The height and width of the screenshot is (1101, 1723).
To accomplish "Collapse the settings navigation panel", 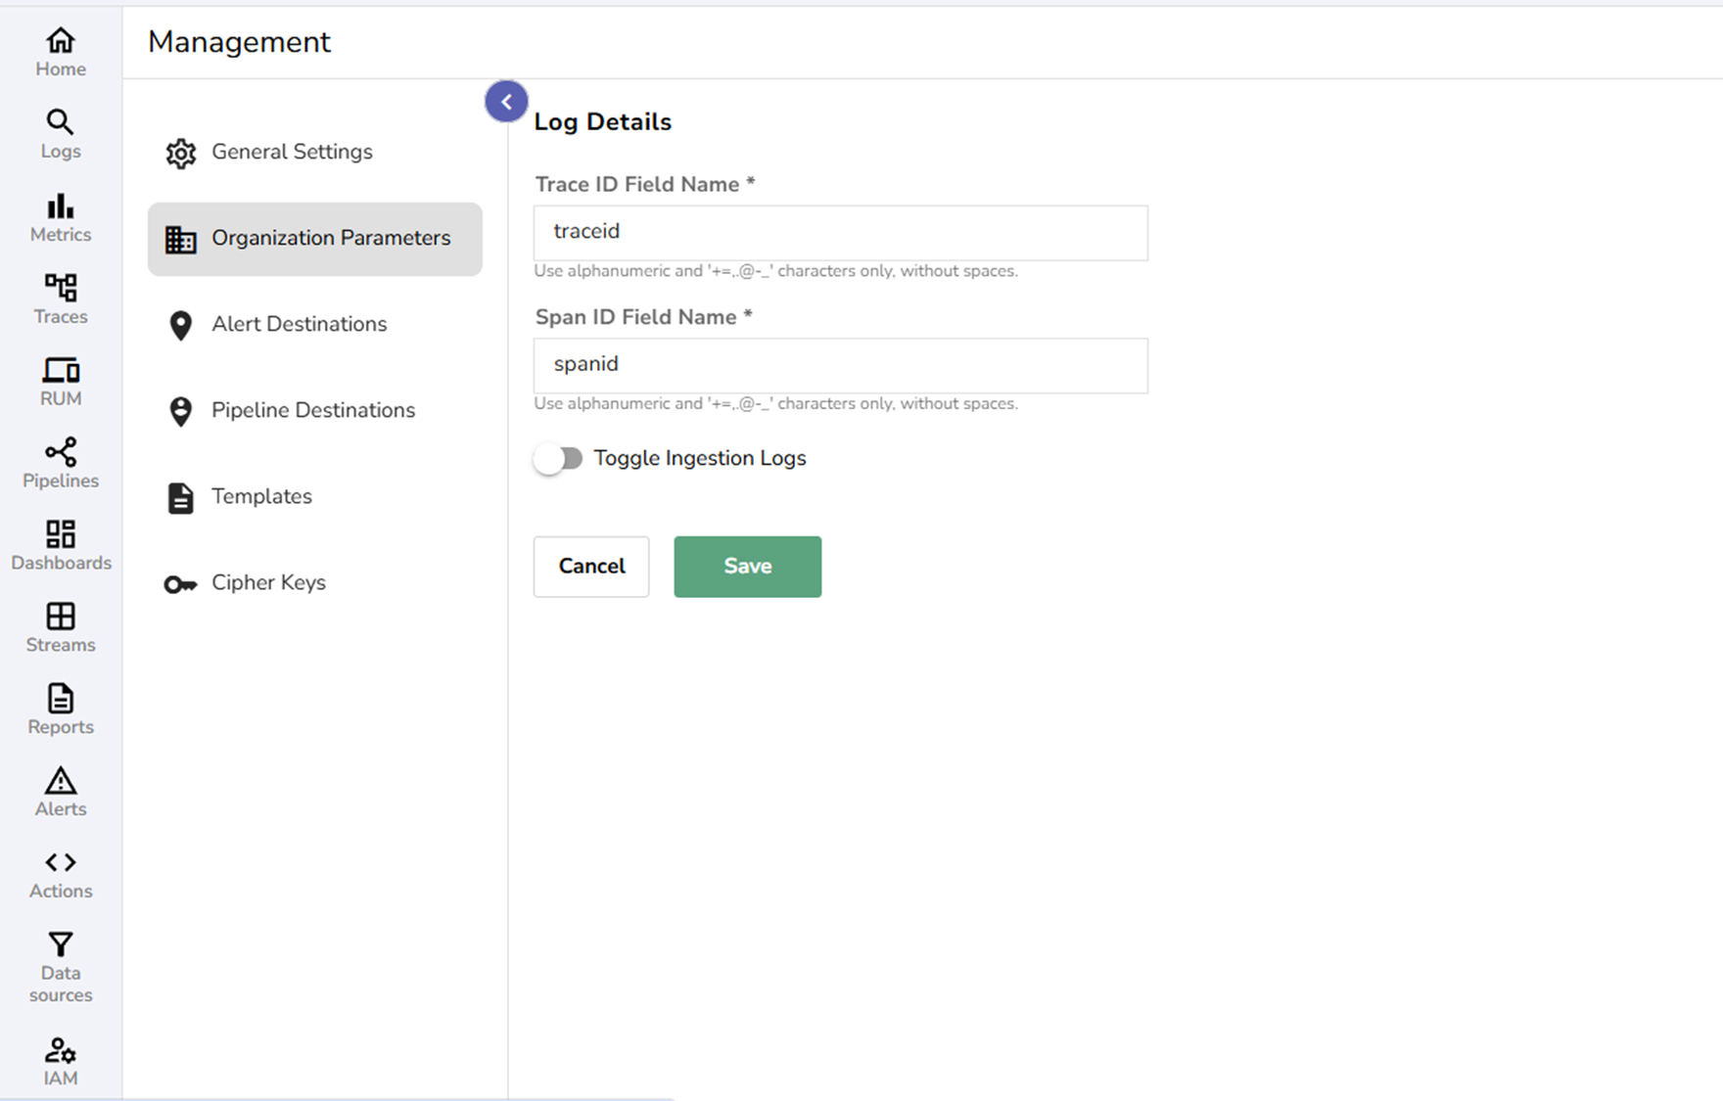I will 505,101.
